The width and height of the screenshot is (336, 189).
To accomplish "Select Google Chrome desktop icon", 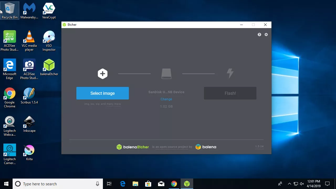I will point(10,98).
